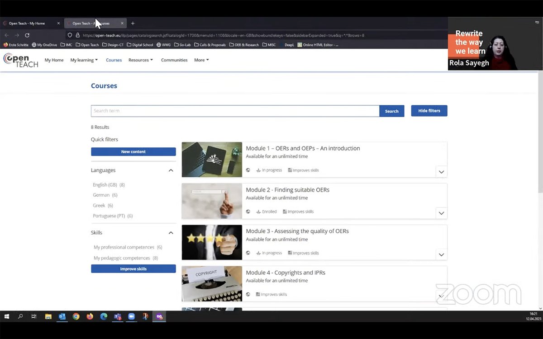
Task: Click the browser forward arrow
Action: coord(17,35)
